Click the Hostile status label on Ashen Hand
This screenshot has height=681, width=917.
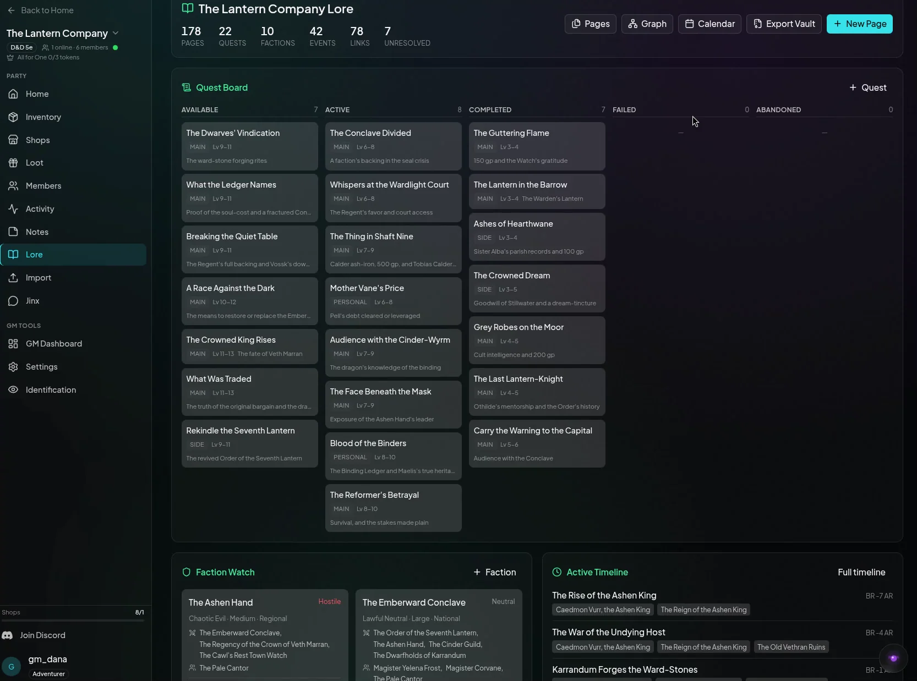(x=330, y=602)
